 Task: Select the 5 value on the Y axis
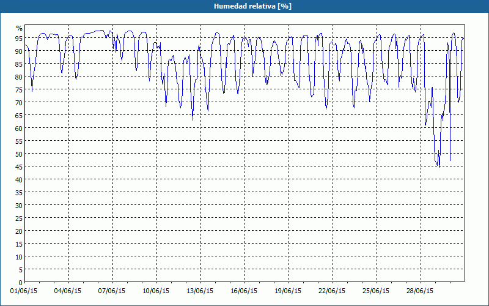click(21, 269)
